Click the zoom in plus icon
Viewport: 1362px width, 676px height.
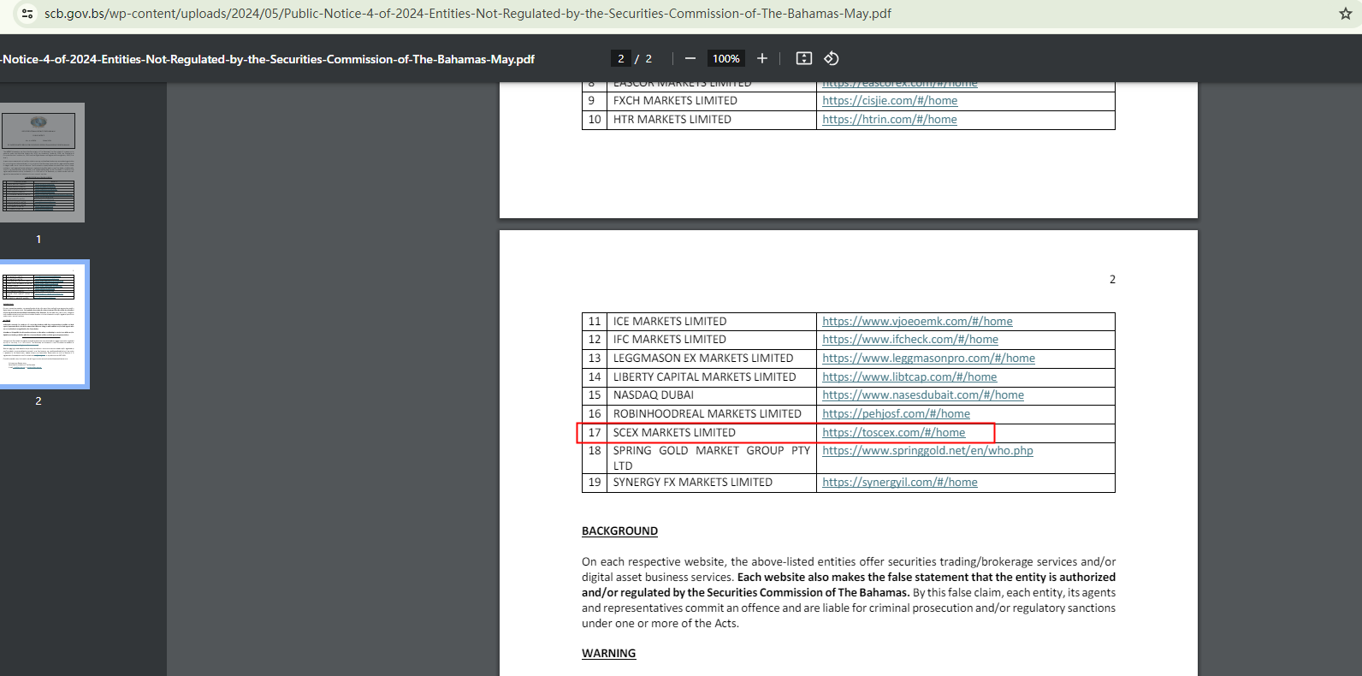[762, 58]
